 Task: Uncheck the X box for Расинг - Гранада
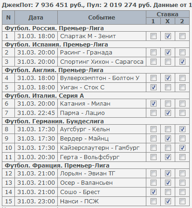tap(168, 53)
